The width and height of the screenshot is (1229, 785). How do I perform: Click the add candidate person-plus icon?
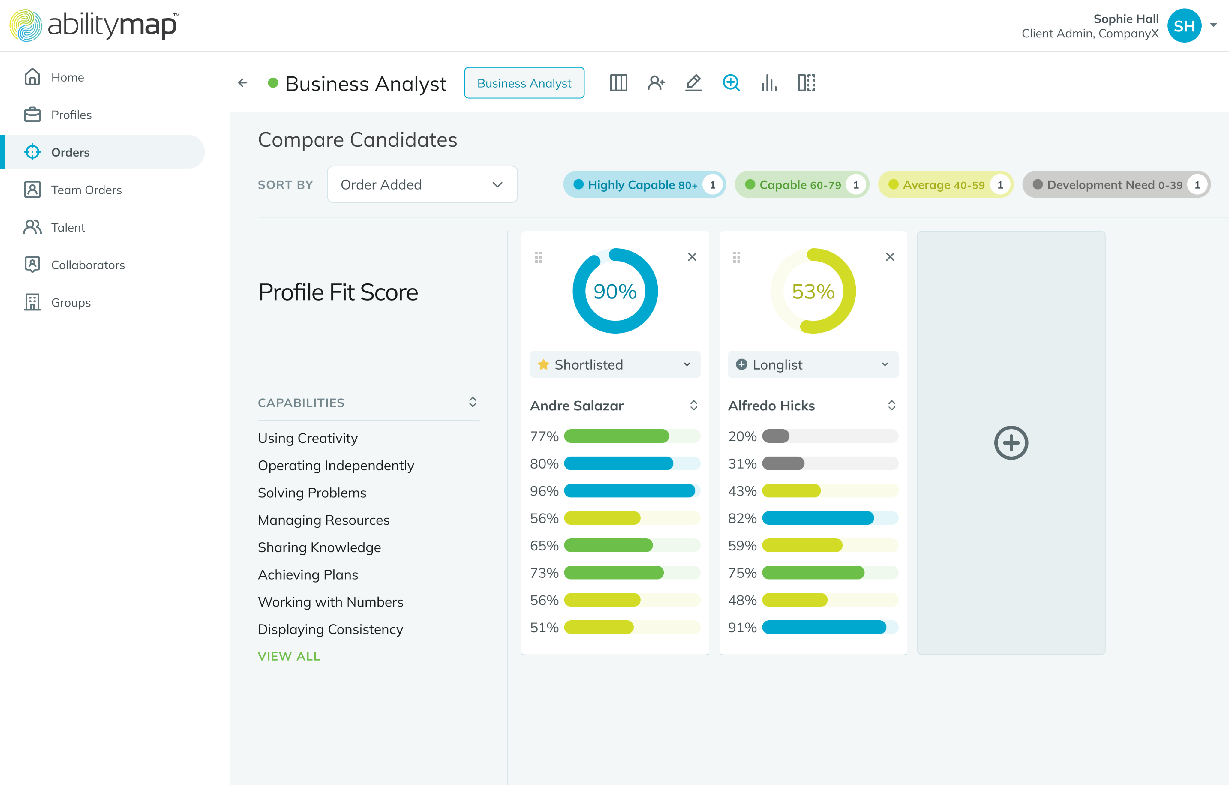[x=656, y=82]
